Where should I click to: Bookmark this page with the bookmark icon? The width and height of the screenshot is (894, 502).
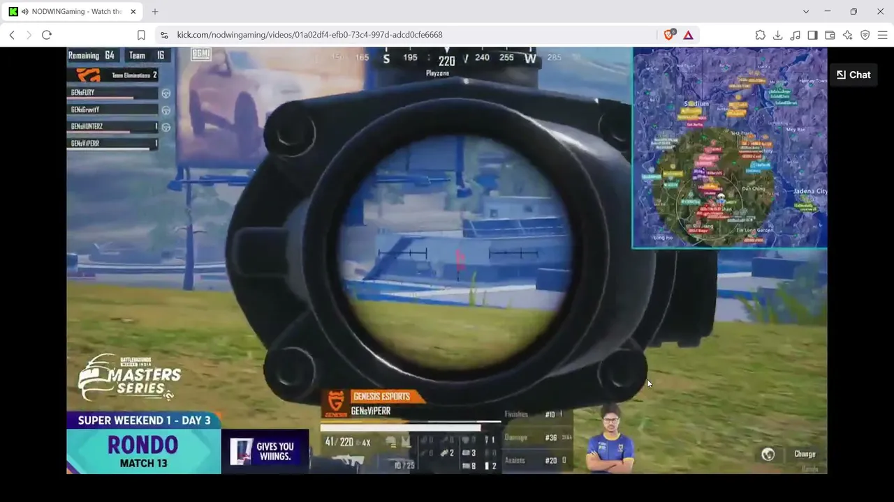[x=141, y=35]
